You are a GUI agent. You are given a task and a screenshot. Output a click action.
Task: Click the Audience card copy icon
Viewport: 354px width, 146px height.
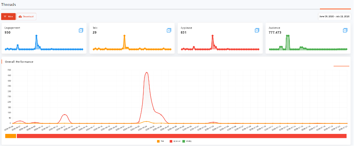click(345, 30)
